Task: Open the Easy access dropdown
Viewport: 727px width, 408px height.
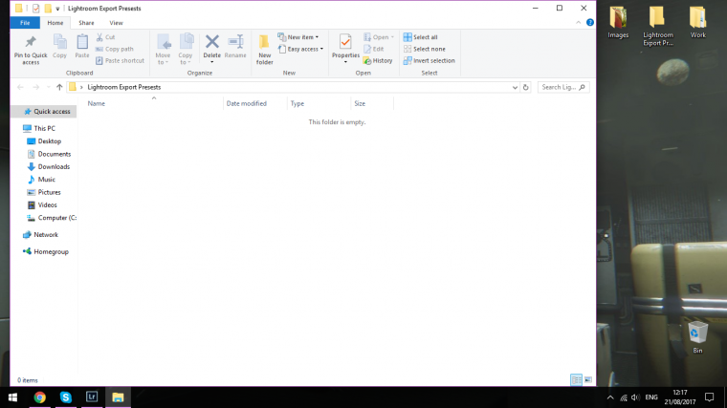Action: (300, 49)
